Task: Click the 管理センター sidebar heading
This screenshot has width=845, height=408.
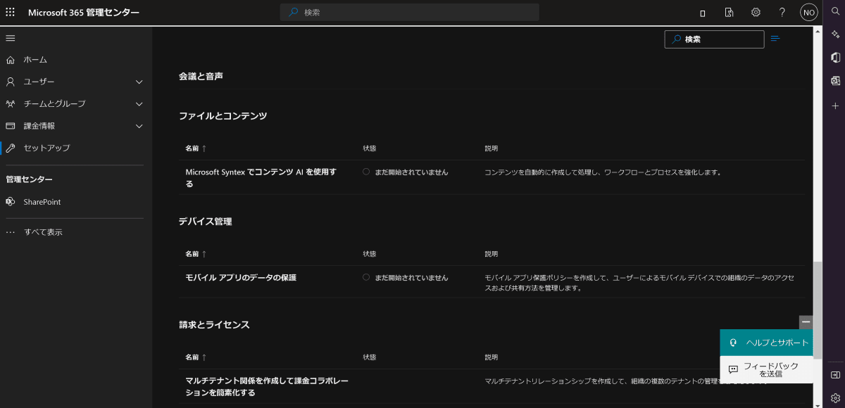Action: (29, 179)
